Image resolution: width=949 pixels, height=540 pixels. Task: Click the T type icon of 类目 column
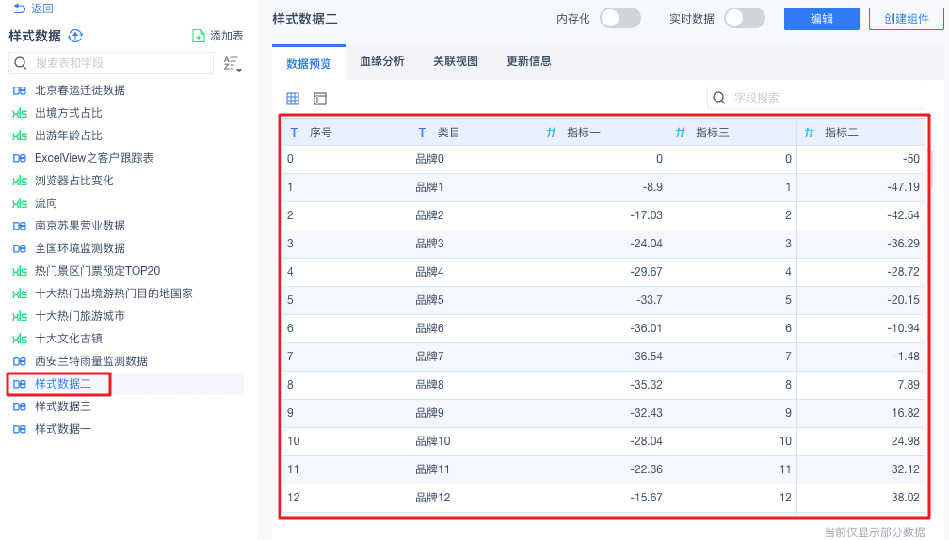(x=422, y=133)
